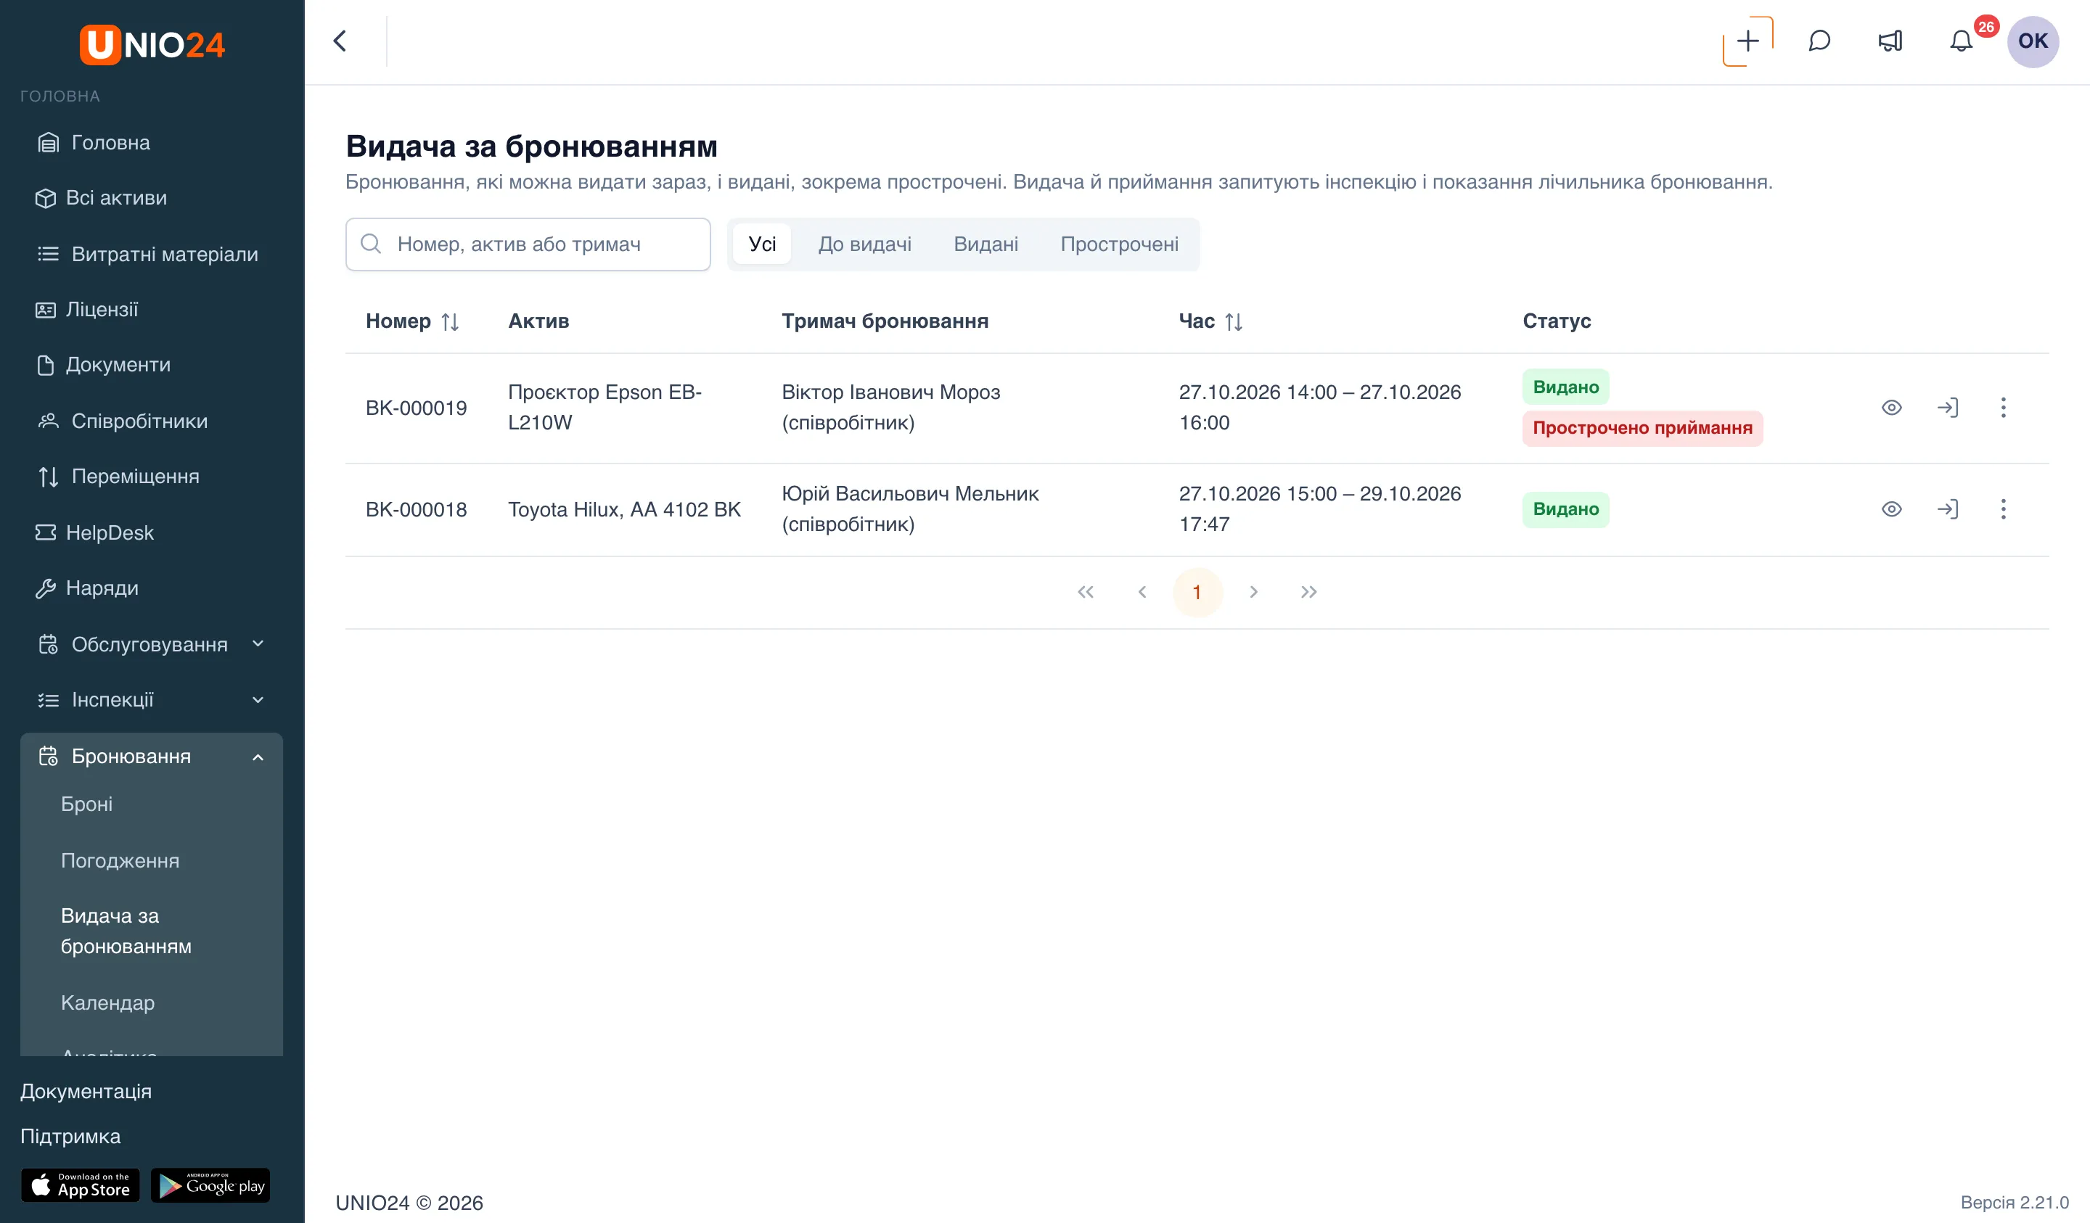Select page 1 in pagination
The width and height of the screenshot is (2090, 1223).
click(x=1197, y=592)
